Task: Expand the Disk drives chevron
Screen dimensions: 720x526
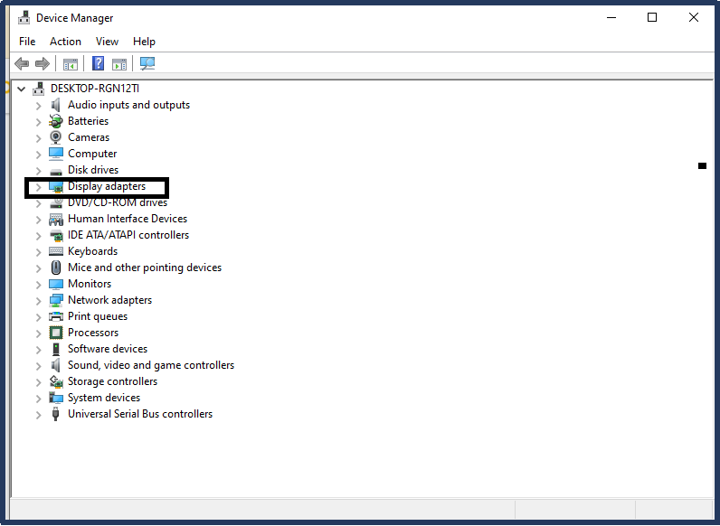Action: [39, 171]
